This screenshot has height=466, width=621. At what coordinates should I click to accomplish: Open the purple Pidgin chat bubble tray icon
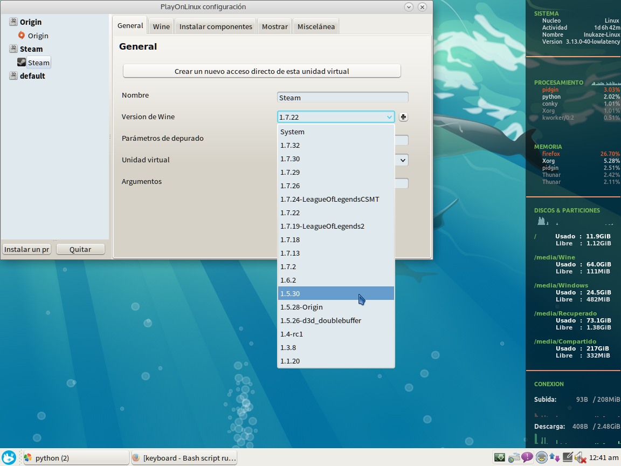point(527,458)
